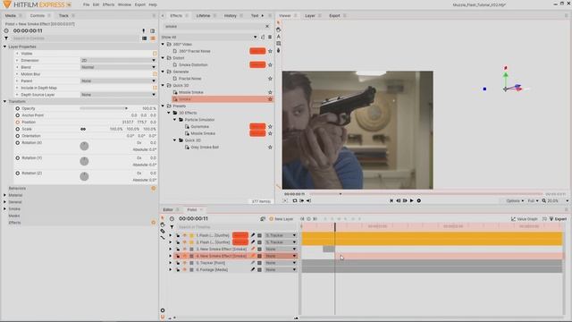This screenshot has width=572, height=322.
Task: Click the timeline filter funnel icon
Action: click(x=172, y=226)
